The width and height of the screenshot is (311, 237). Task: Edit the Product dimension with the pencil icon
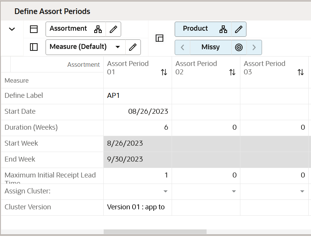pyautogui.click(x=238, y=28)
